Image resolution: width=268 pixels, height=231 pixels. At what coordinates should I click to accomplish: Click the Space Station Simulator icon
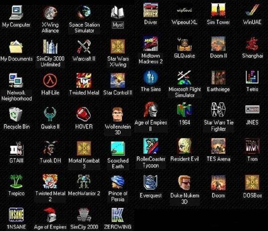coord(84,12)
